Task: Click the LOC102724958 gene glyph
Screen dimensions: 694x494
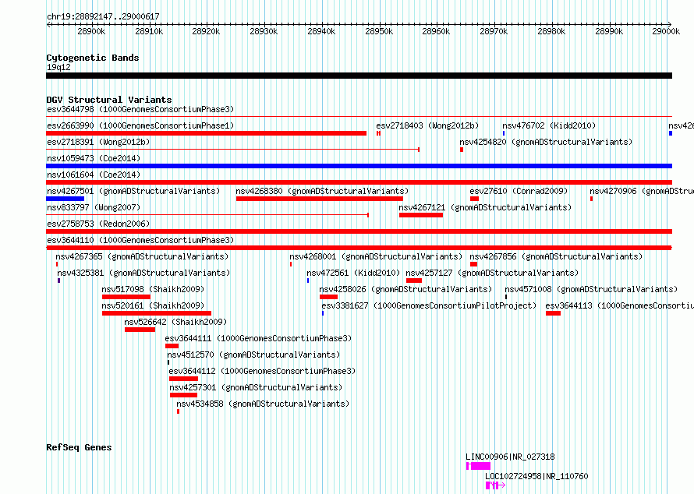Action: click(x=495, y=485)
